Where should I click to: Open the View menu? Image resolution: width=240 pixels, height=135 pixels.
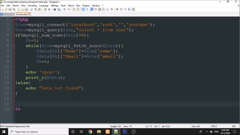tap(23, 6)
